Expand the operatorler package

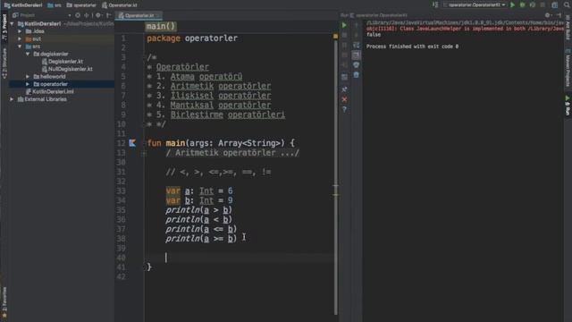[x=28, y=84]
